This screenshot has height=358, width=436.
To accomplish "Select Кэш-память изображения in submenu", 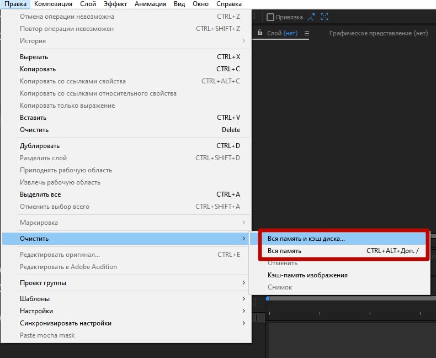I will coord(339,275).
